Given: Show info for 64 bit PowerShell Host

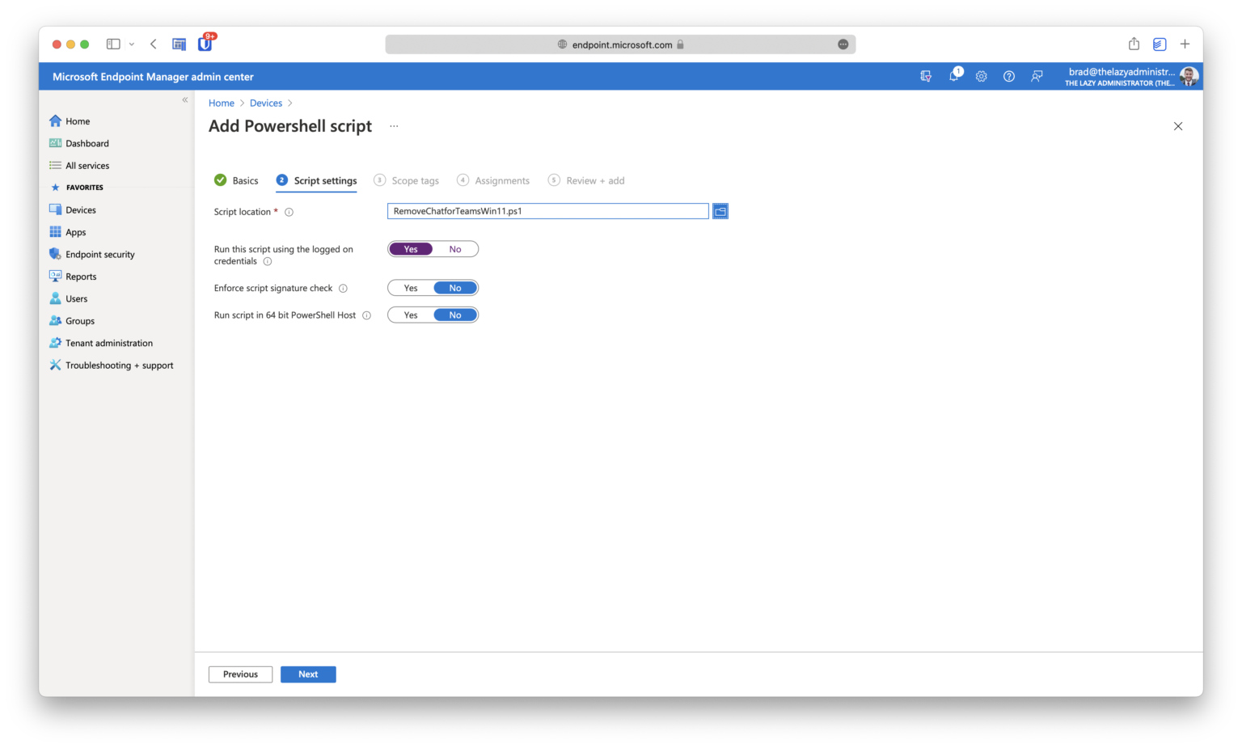Looking at the screenshot, I should pyautogui.click(x=366, y=316).
